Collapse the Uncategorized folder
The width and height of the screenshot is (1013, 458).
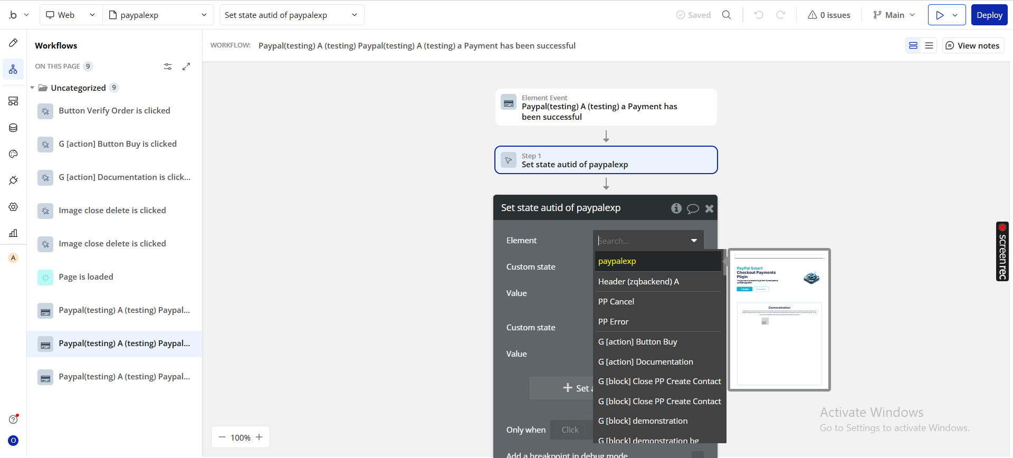tap(32, 88)
